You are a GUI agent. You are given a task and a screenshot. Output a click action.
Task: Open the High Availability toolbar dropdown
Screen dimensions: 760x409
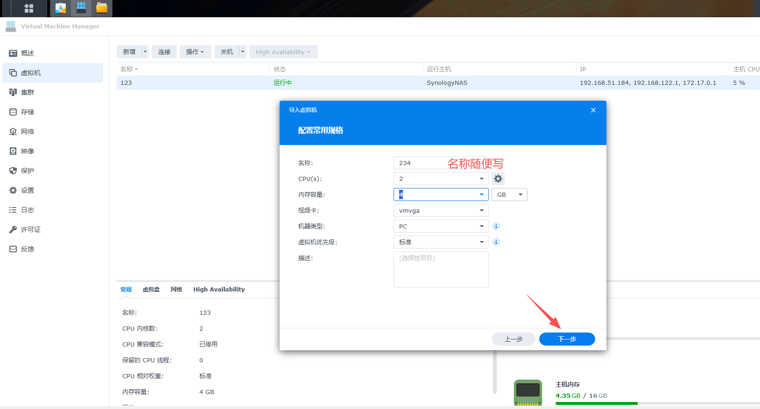tap(283, 52)
